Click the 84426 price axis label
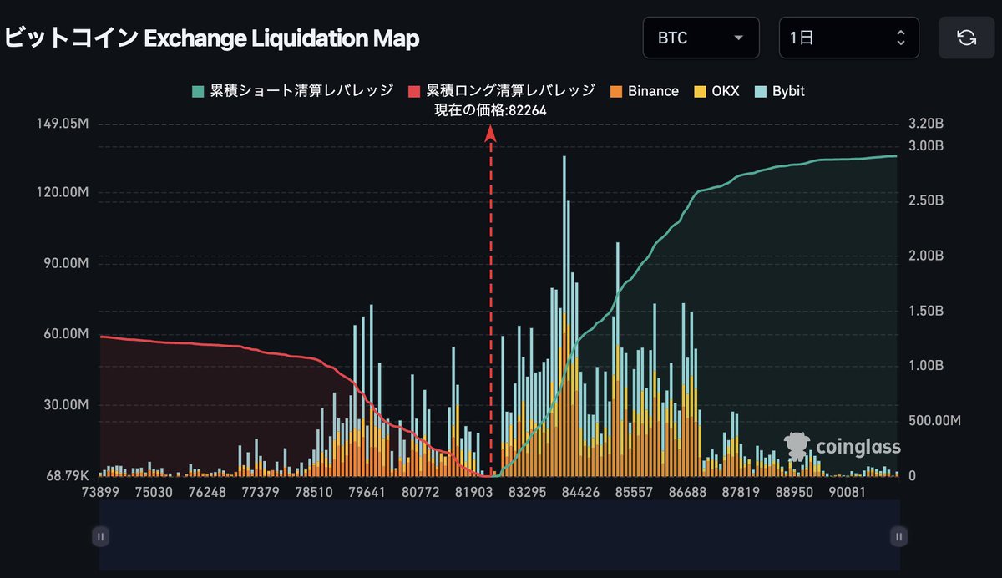 (579, 492)
